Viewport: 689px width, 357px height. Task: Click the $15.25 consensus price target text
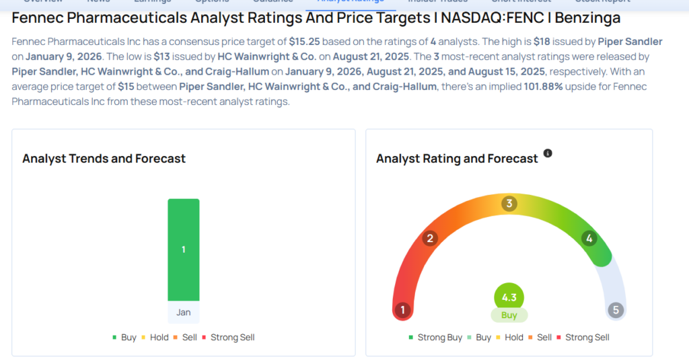(304, 42)
